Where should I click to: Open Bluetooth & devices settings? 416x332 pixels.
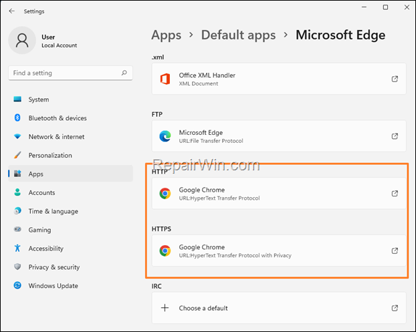(x=71, y=118)
